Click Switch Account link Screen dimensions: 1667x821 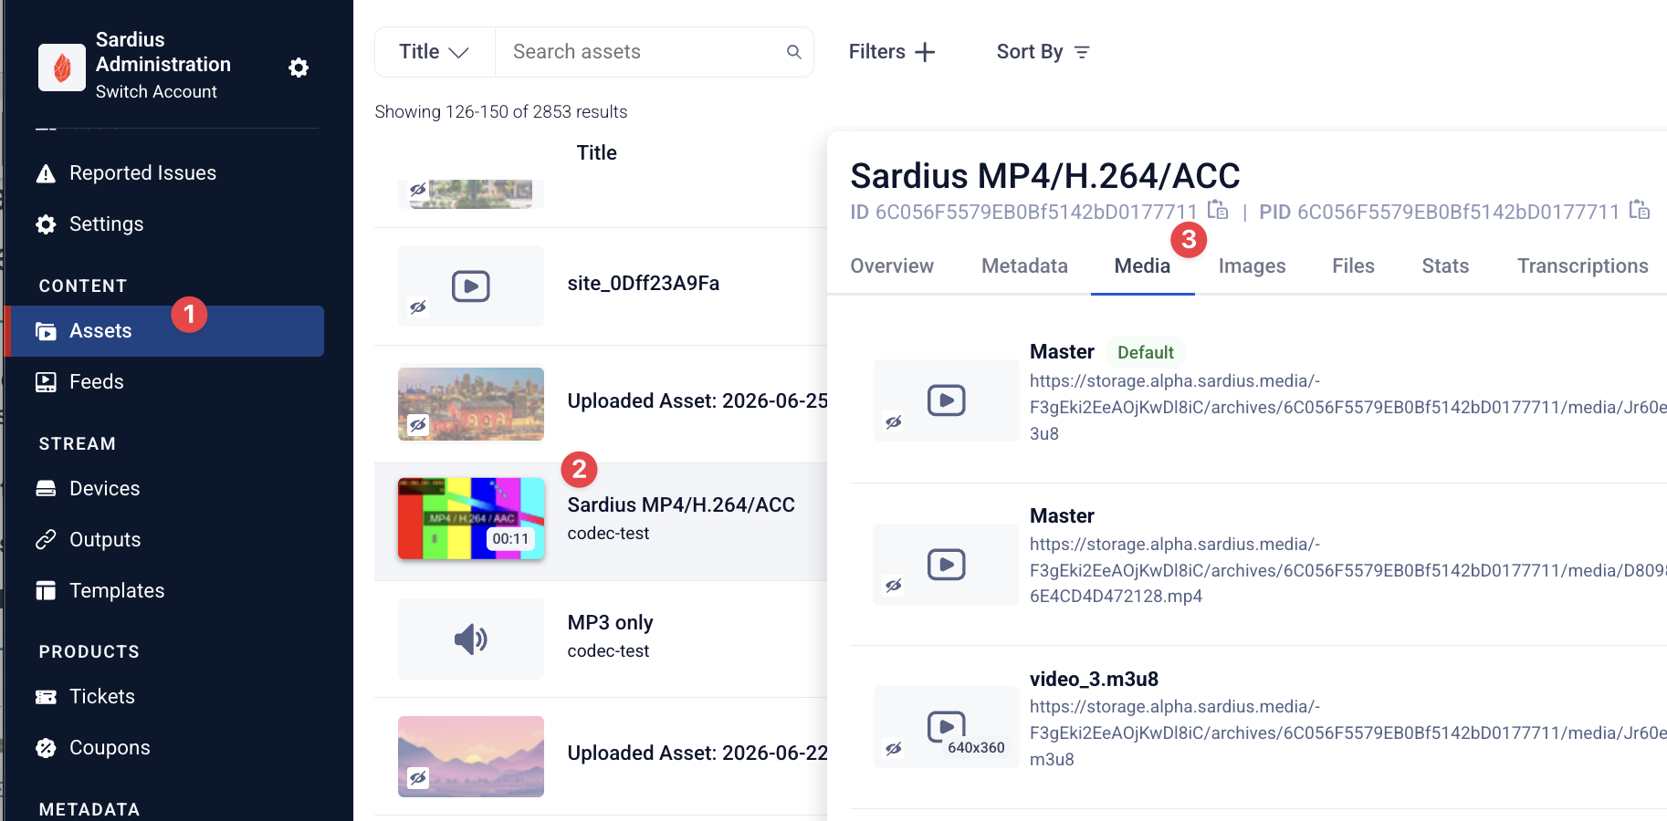tap(156, 92)
